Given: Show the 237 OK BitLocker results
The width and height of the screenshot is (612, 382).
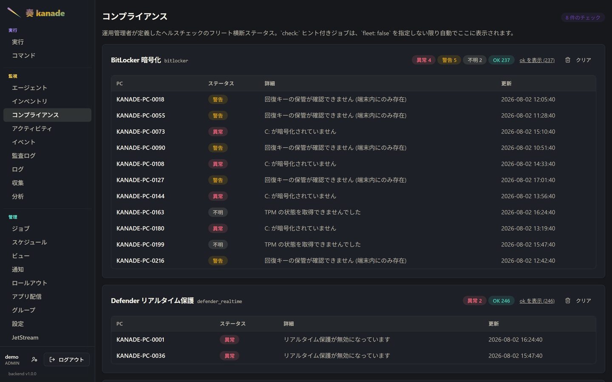Looking at the screenshot, I should (537, 60).
